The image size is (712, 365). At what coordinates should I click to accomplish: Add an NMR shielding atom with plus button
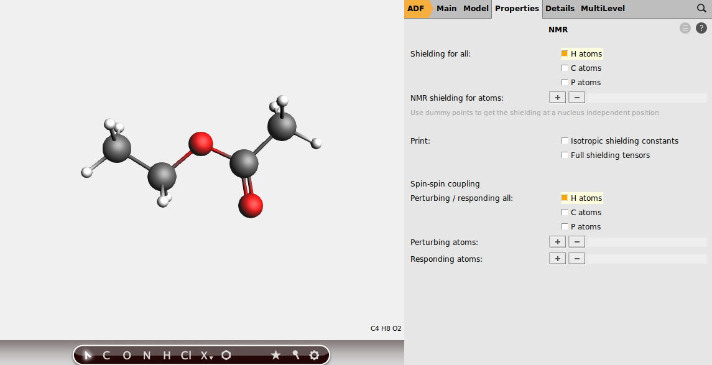(x=557, y=97)
